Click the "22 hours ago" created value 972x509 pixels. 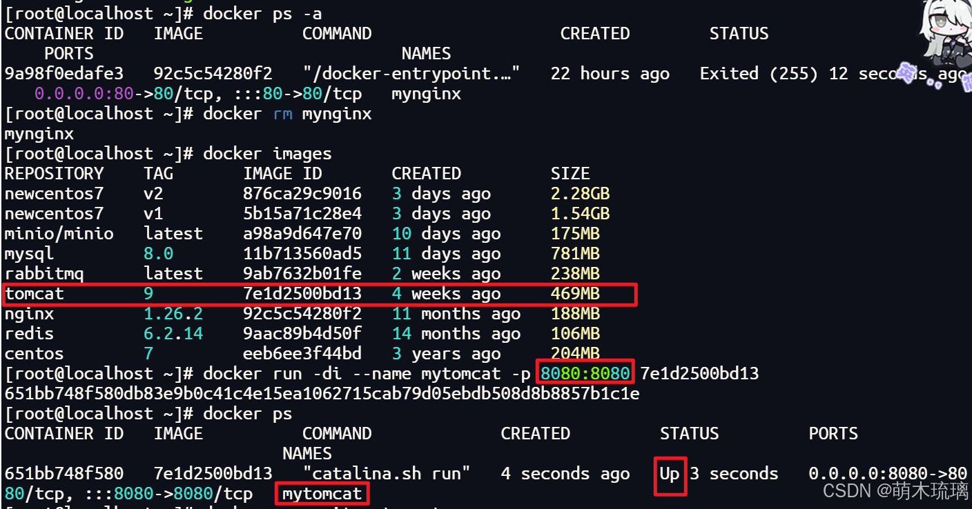pyautogui.click(x=610, y=74)
